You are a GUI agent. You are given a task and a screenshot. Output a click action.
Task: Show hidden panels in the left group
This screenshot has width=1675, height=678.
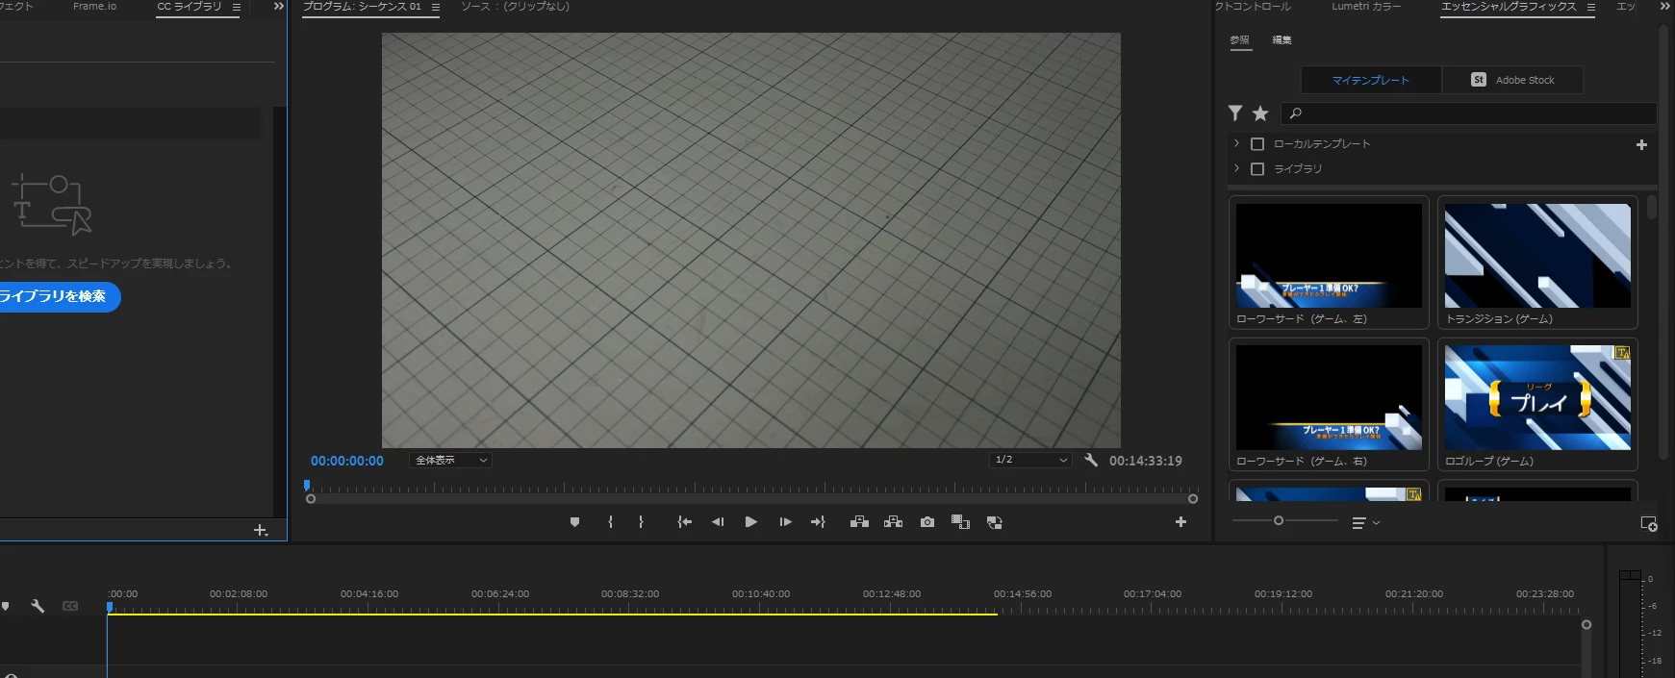[x=278, y=7]
